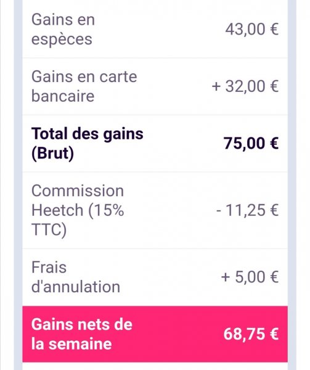Click the word Brut in parentheses
The width and height of the screenshot is (310, 370).
point(53,153)
